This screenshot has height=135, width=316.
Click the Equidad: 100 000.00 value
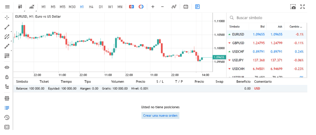click(x=62, y=89)
